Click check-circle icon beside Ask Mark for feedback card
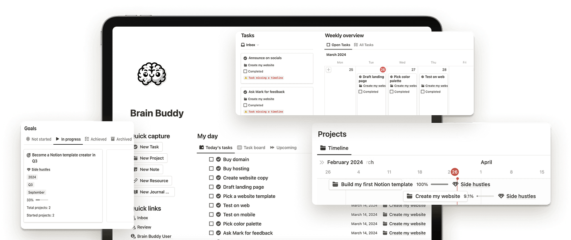 point(245,92)
